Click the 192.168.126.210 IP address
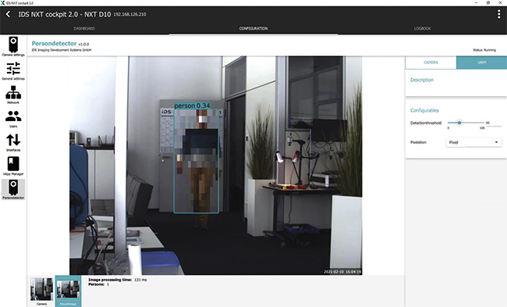The height and width of the screenshot is (307, 507). point(129,15)
